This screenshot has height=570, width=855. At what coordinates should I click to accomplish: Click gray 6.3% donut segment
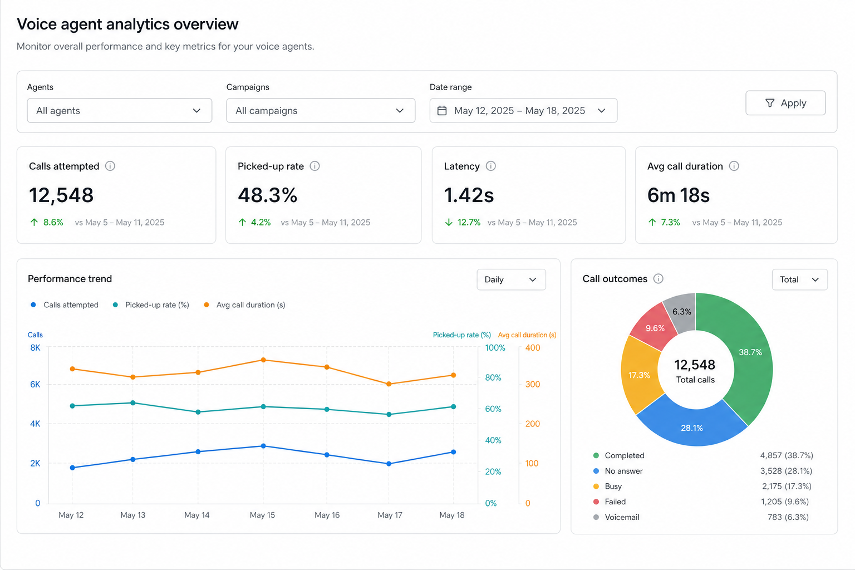[682, 312]
